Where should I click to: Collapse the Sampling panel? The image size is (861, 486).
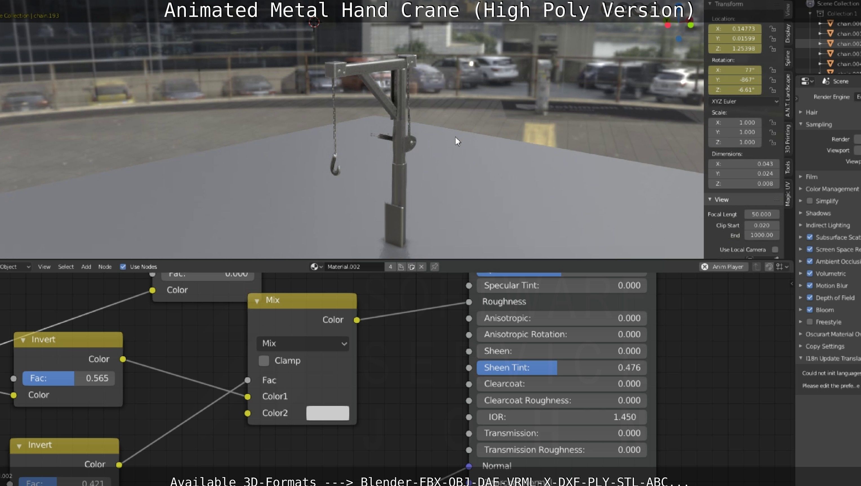[x=800, y=124]
